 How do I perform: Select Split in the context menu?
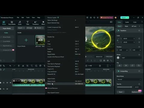tap(65, 61)
